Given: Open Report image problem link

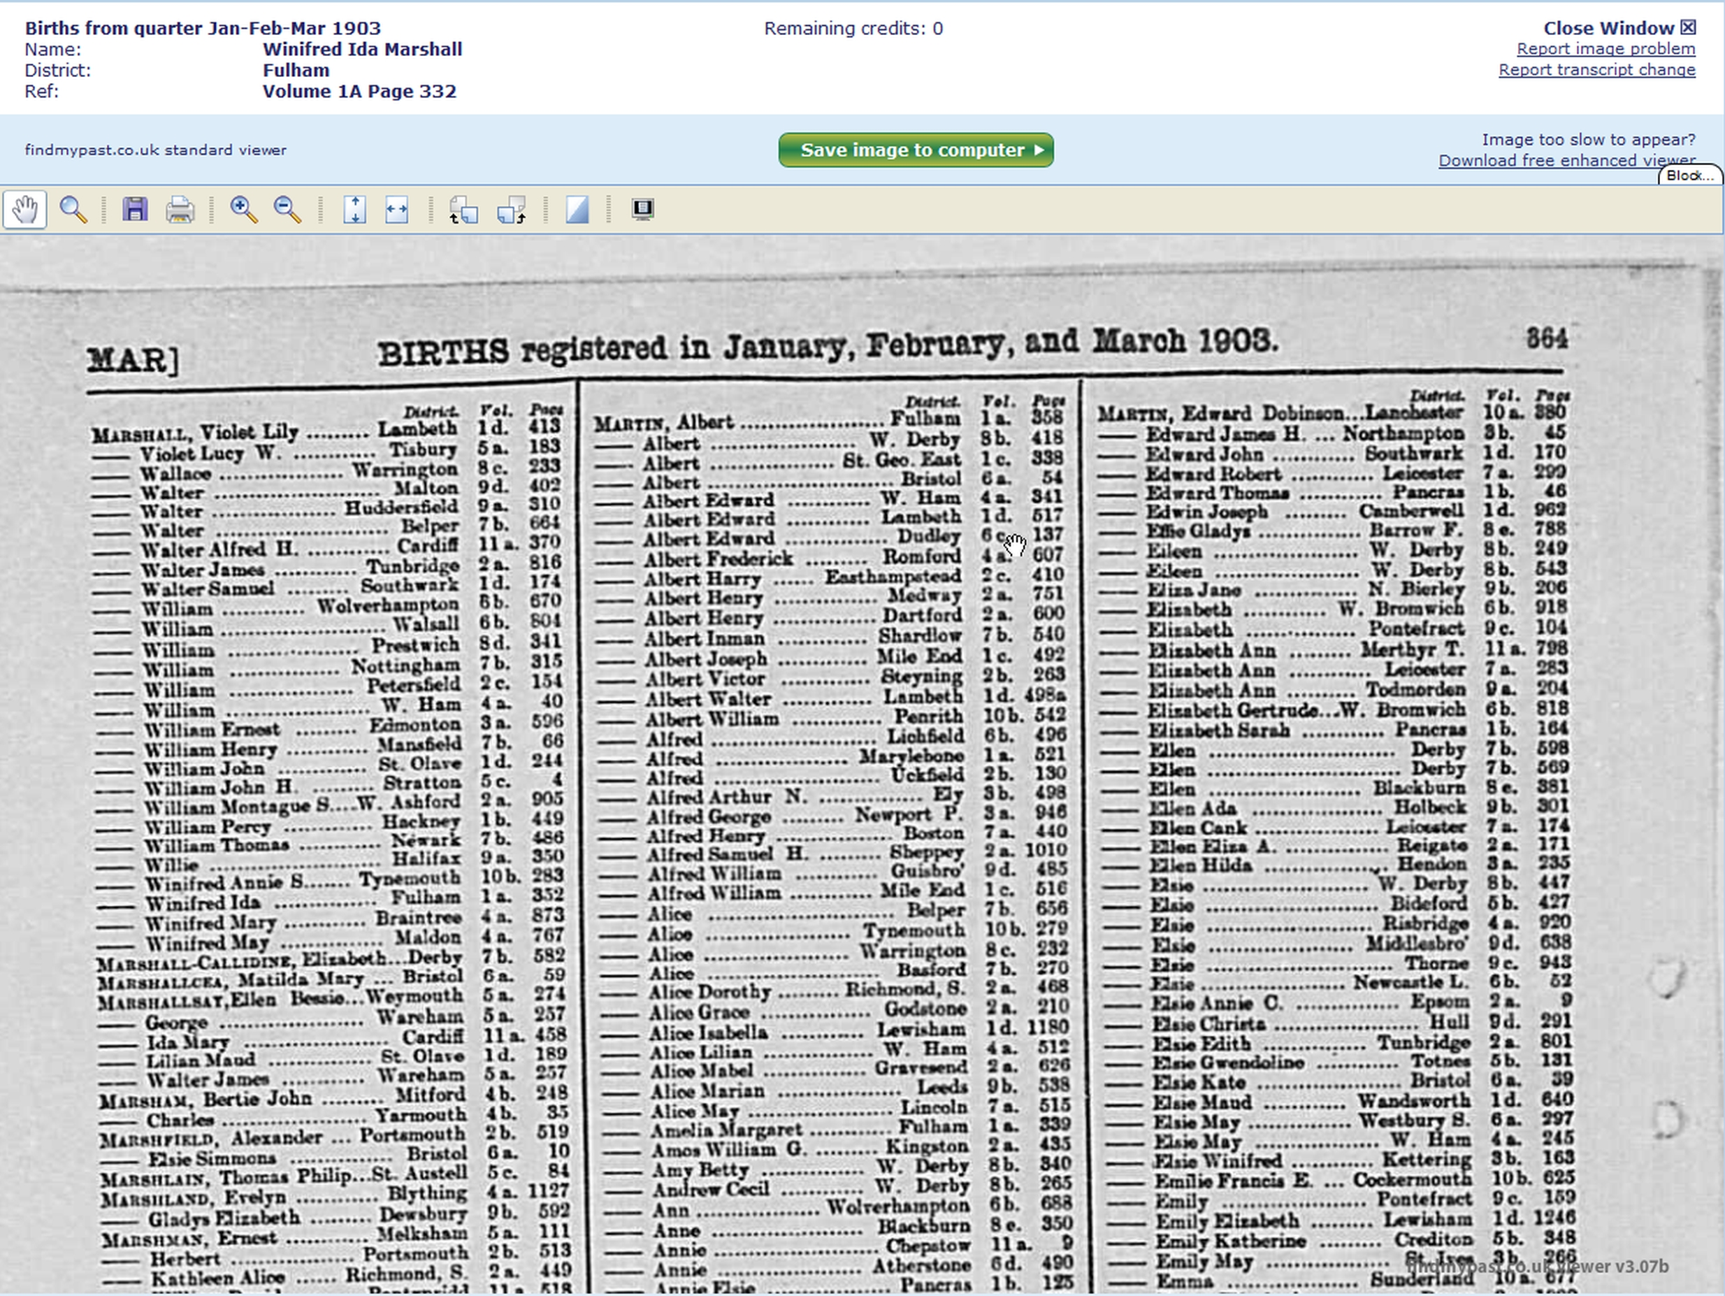Looking at the screenshot, I should click(x=1605, y=49).
